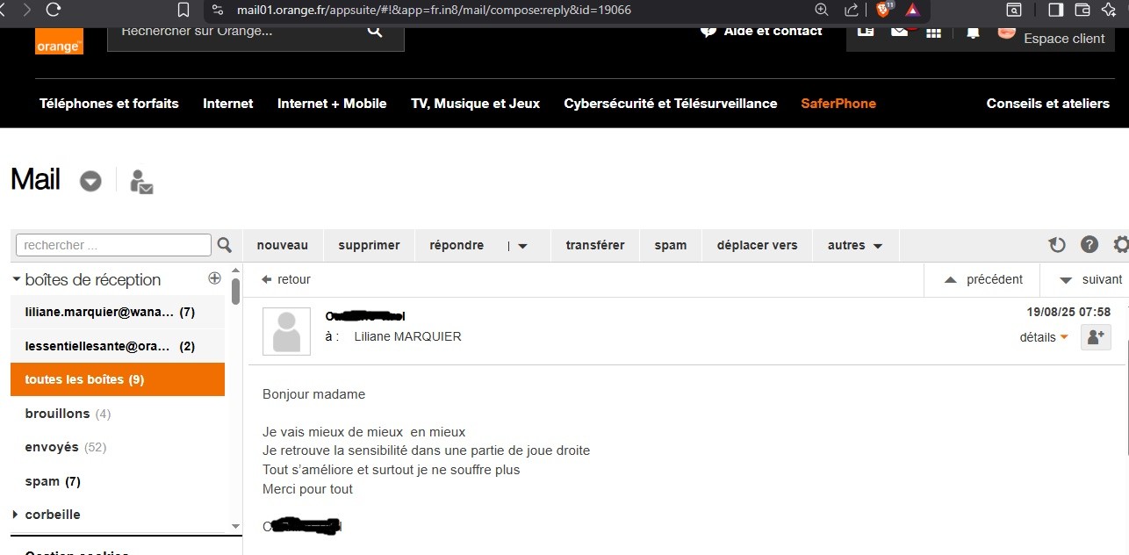The width and height of the screenshot is (1129, 555).
Task: Open the contacts icon beside Mail title
Action: (140, 182)
